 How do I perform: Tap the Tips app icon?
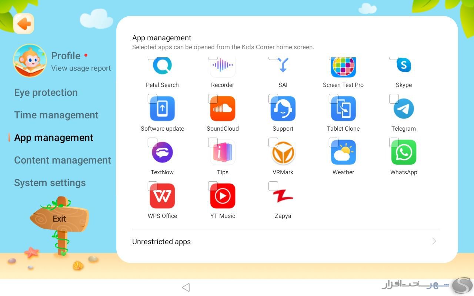(x=223, y=152)
